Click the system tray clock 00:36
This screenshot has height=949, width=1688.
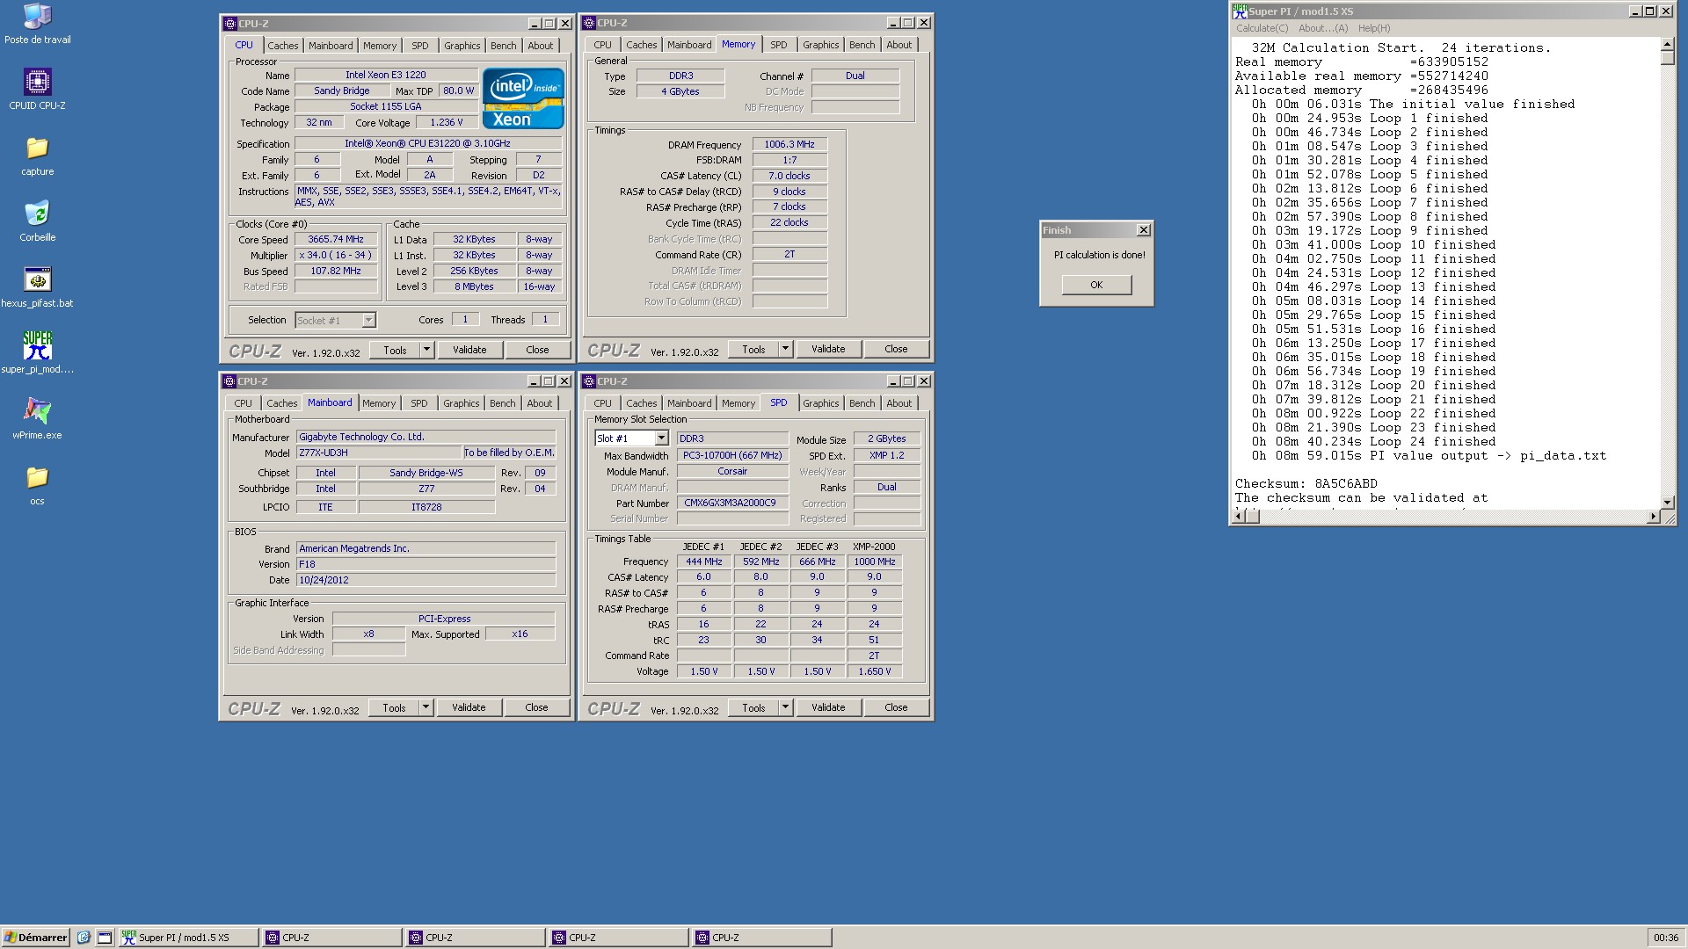click(x=1665, y=938)
